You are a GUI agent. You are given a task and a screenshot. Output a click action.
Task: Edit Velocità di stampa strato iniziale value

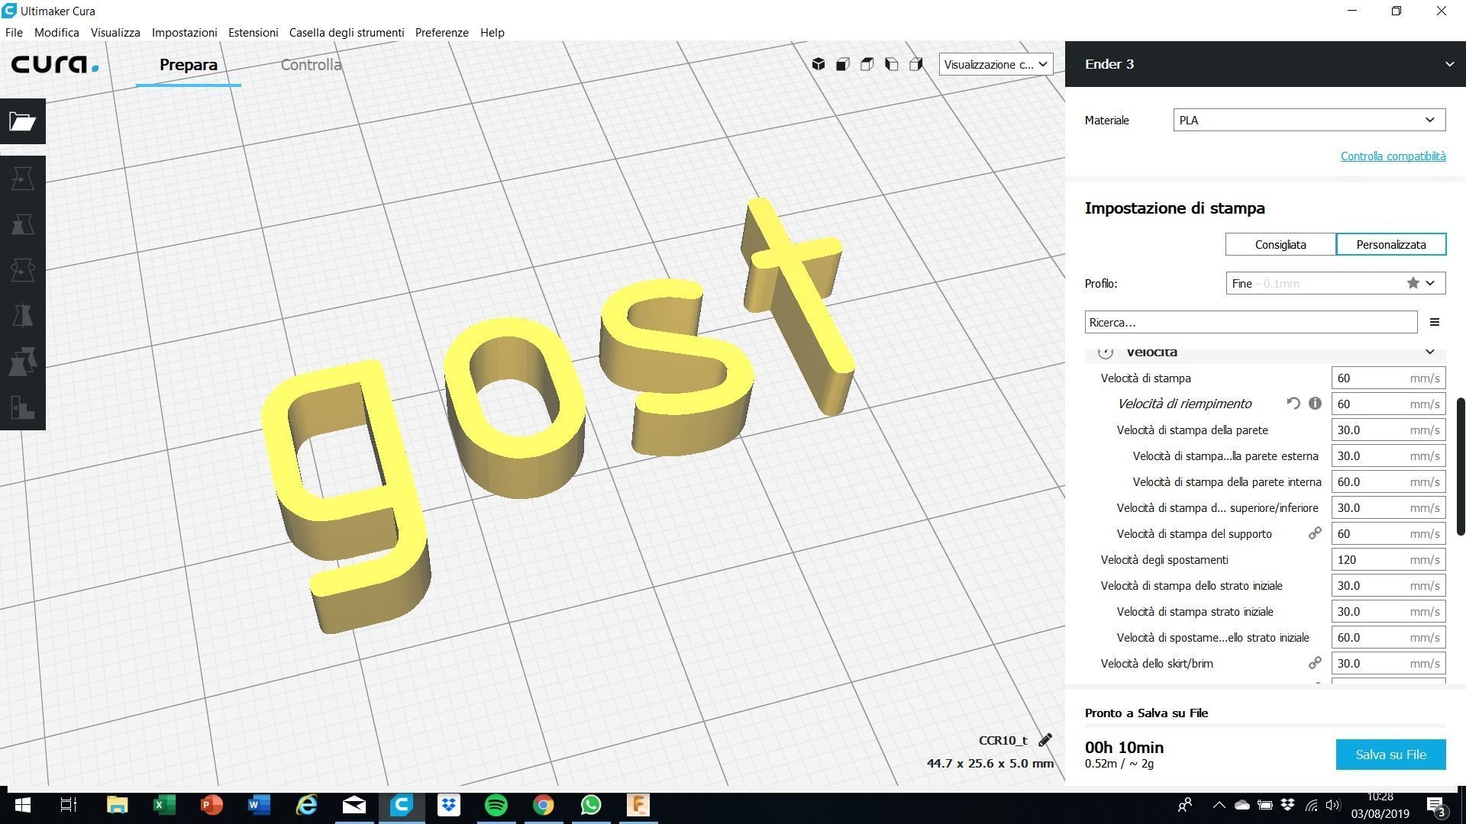1387,612
